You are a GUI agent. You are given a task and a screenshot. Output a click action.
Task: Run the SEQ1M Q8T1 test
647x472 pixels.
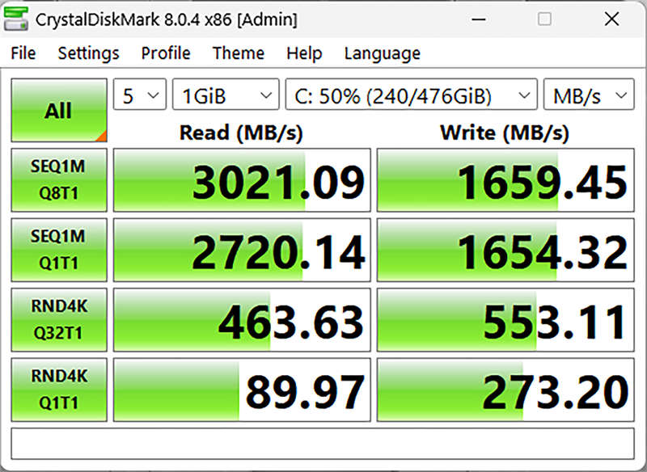(59, 179)
